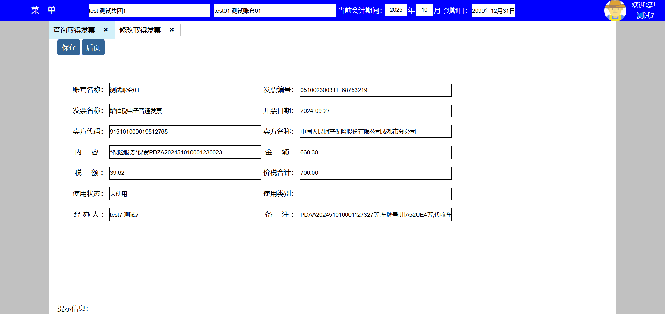Screen dimensions: 665x314
Task: Focus the 备注 remarks field
Action: tap(375, 215)
